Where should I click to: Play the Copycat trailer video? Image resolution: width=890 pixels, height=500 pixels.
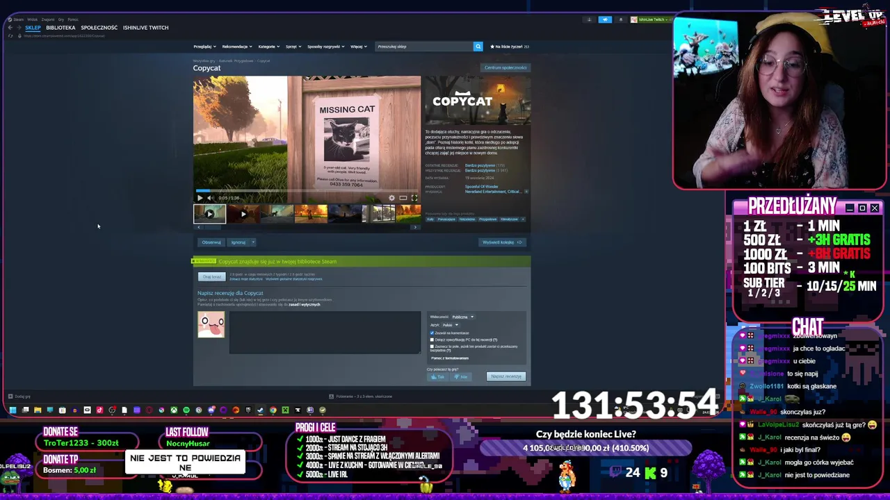[x=200, y=198]
